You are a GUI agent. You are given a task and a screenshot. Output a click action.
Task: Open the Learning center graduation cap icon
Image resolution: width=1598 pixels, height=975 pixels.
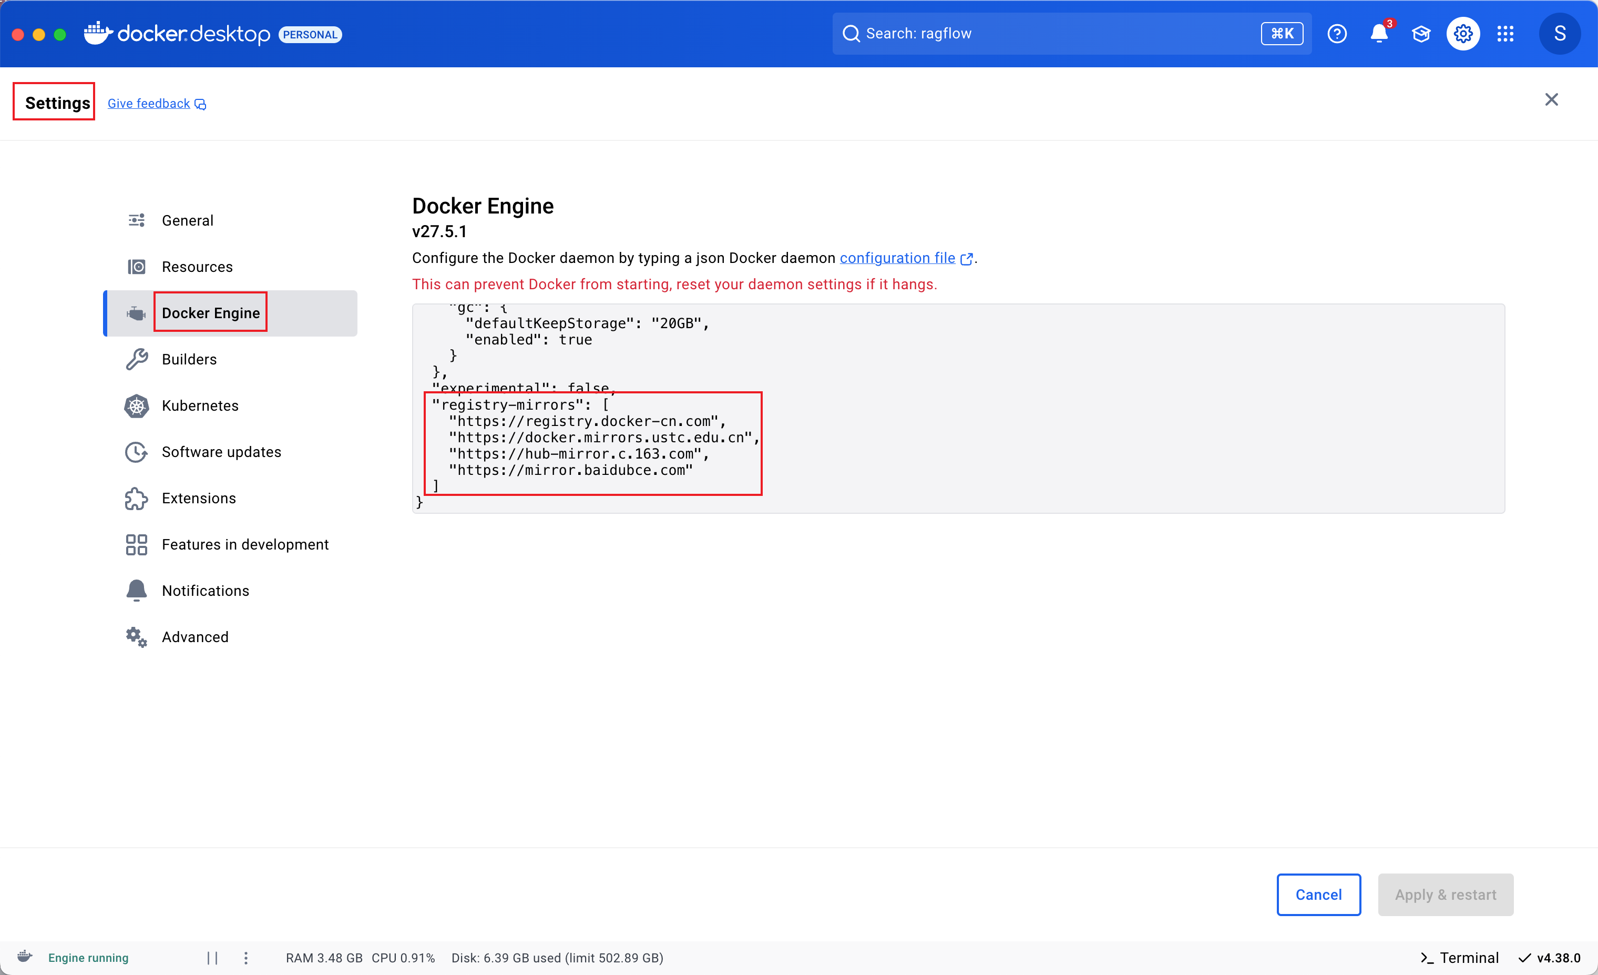click(x=1421, y=34)
